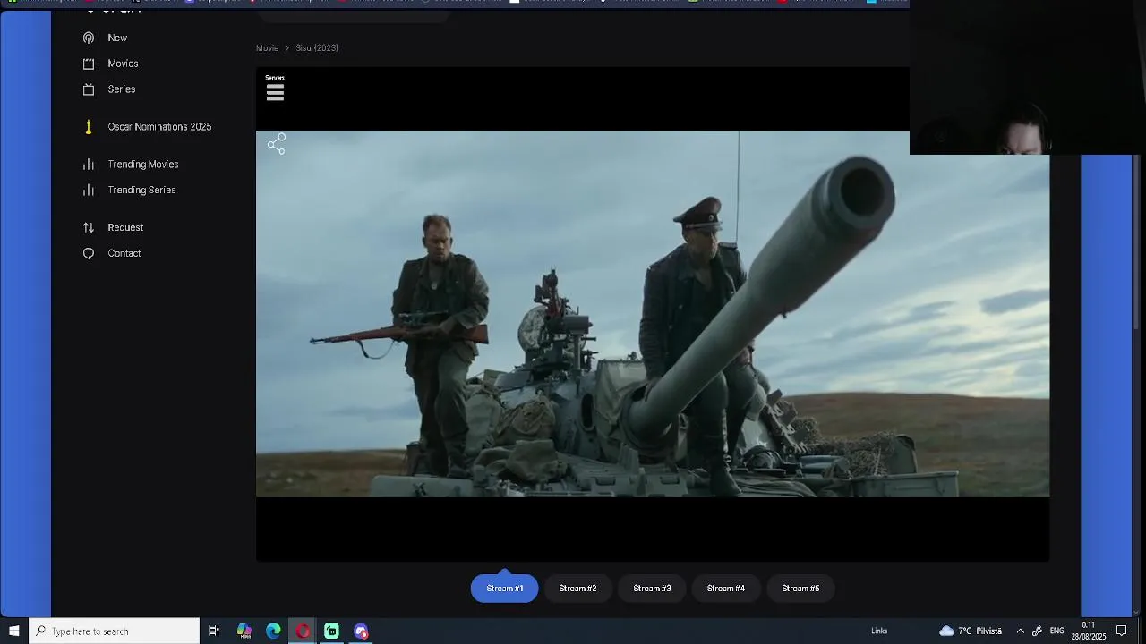Click the New broadcast icon
The height and width of the screenshot is (644, 1146).
click(x=89, y=38)
